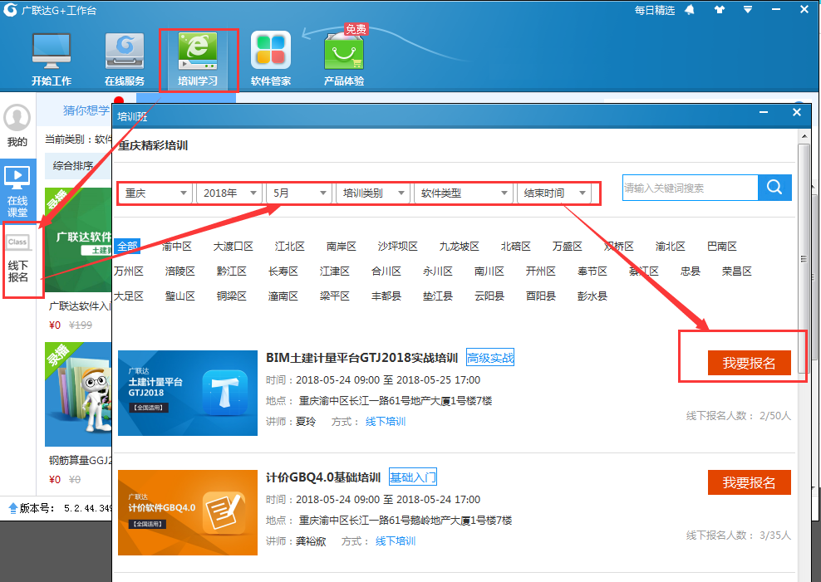This screenshot has width=821, height=582.
Task: Open the 计价GBQ4.0基础培训 title
Action: pos(323,477)
